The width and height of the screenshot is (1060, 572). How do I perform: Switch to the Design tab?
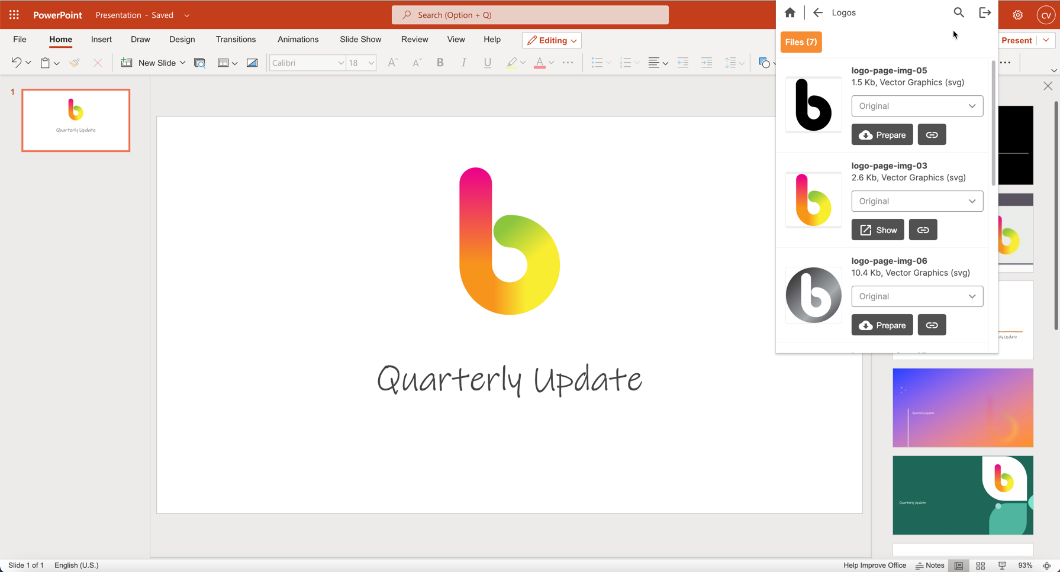point(182,40)
